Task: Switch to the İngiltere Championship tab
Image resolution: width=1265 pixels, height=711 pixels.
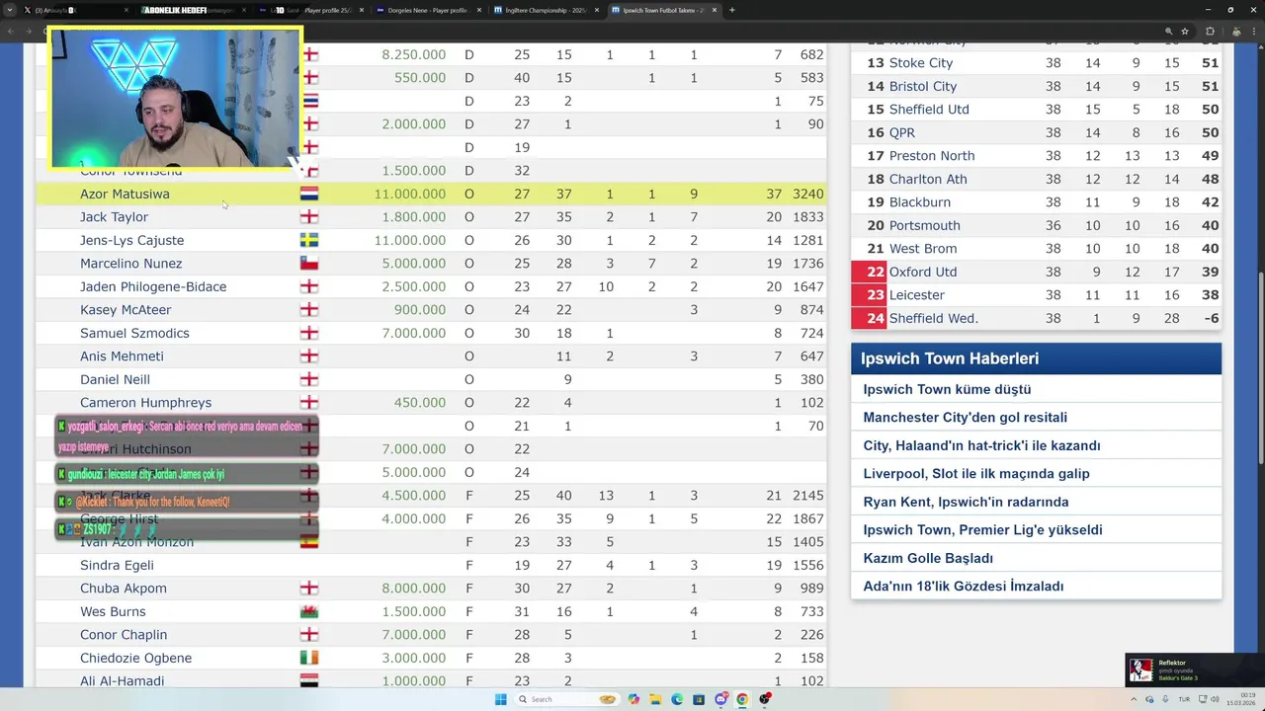Action: click(546, 10)
